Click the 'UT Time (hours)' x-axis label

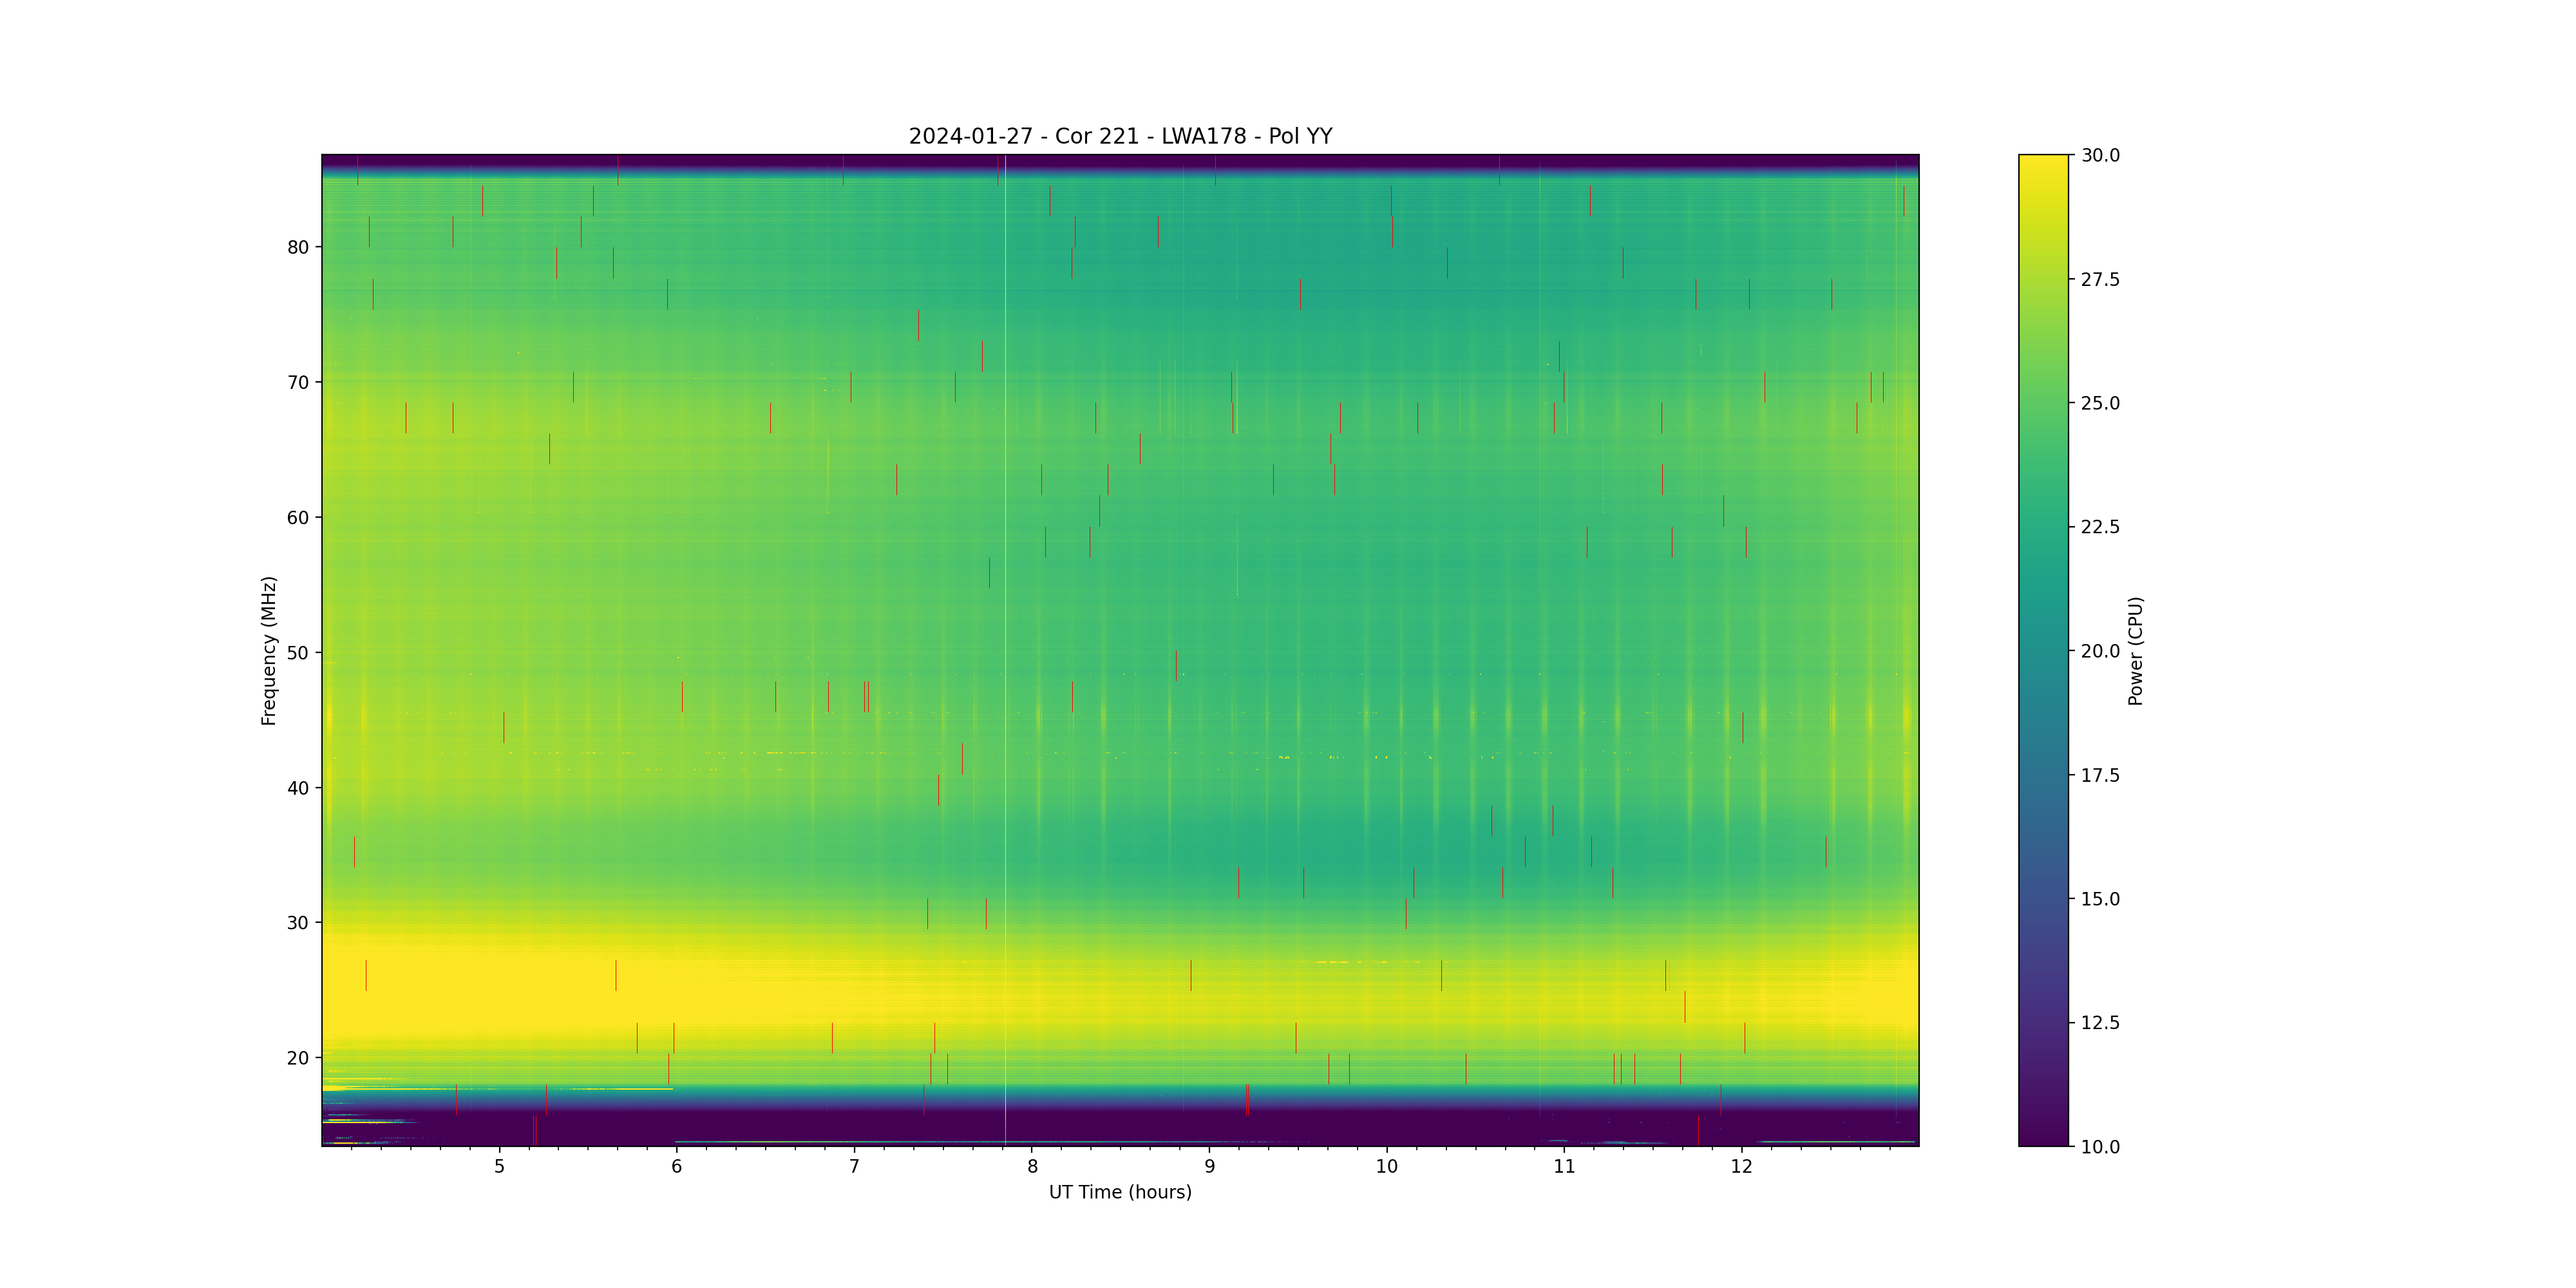(x=1120, y=1192)
